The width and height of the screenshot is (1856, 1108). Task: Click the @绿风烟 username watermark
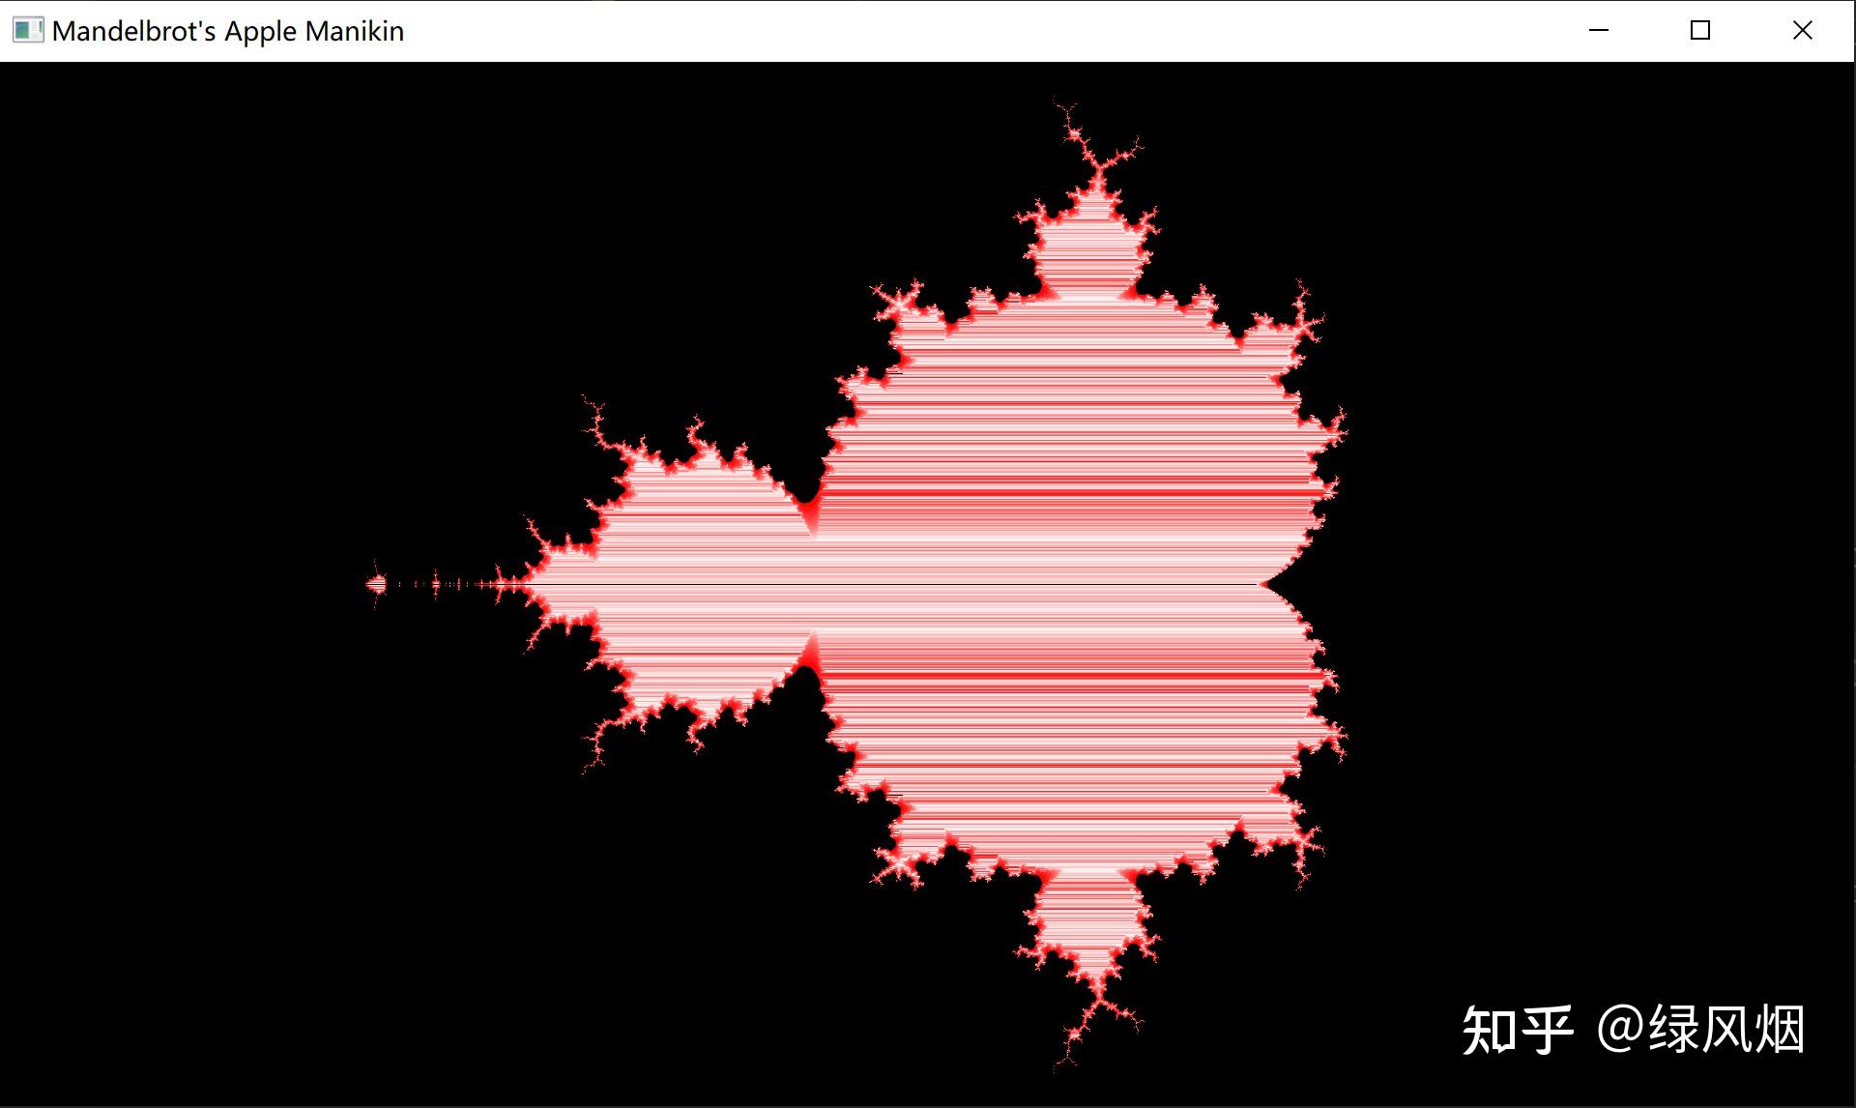[x=1701, y=1030]
